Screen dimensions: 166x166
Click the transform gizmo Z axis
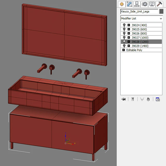pos(66,137)
